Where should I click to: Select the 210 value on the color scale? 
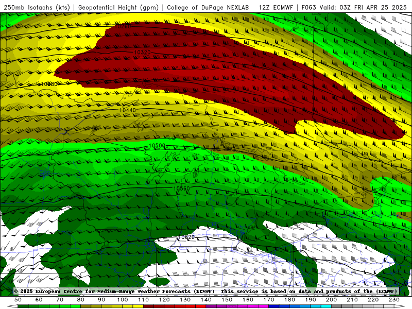point(352,300)
